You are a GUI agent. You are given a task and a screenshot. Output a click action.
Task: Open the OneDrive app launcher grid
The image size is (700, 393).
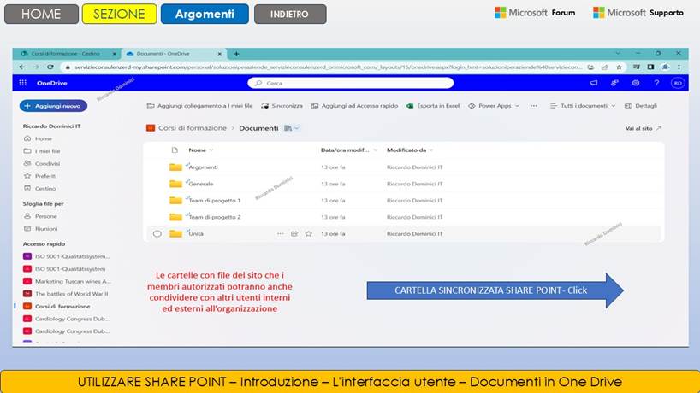pos(23,83)
